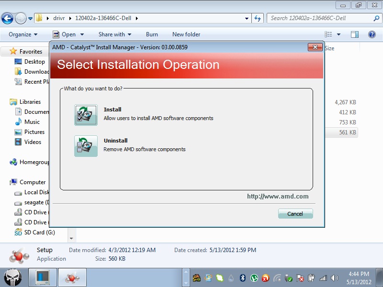Click Windows flag orbit tray icon
The image size is (383, 287).
pos(208,278)
